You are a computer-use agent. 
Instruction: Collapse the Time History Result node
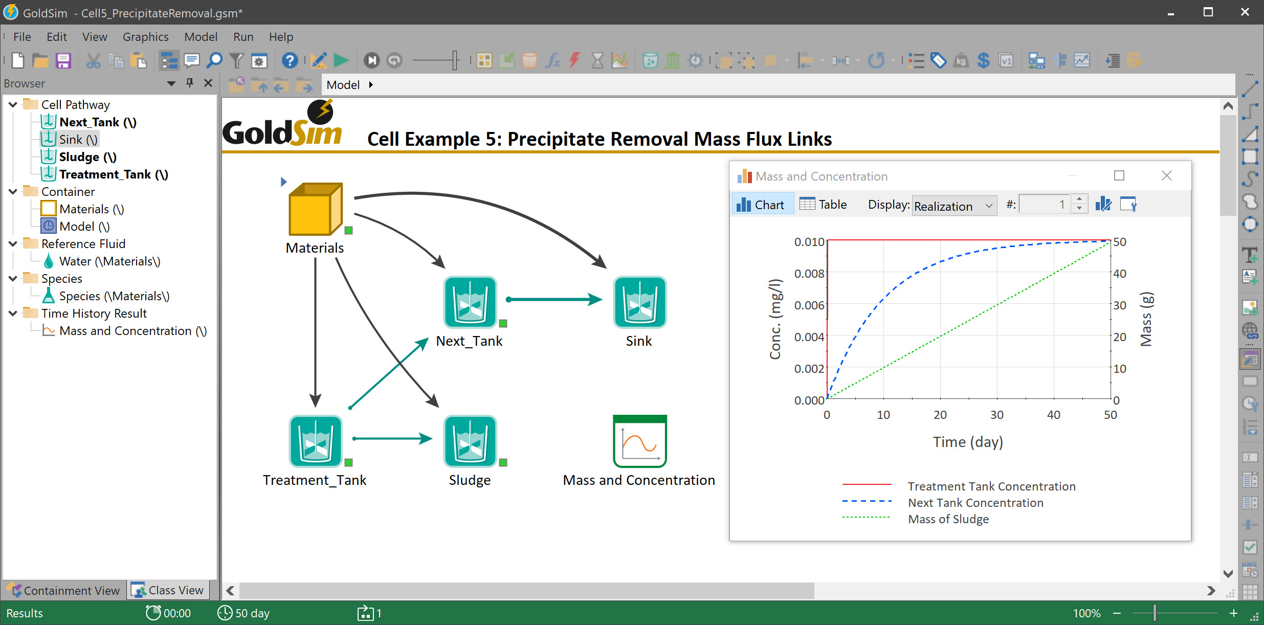pos(13,314)
